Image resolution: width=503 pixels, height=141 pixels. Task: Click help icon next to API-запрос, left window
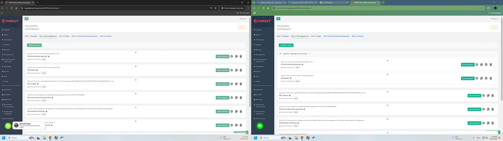pos(38,84)
